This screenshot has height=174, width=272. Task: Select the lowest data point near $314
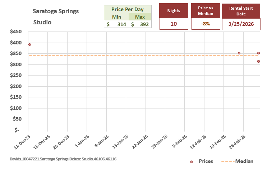click(x=258, y=61)
